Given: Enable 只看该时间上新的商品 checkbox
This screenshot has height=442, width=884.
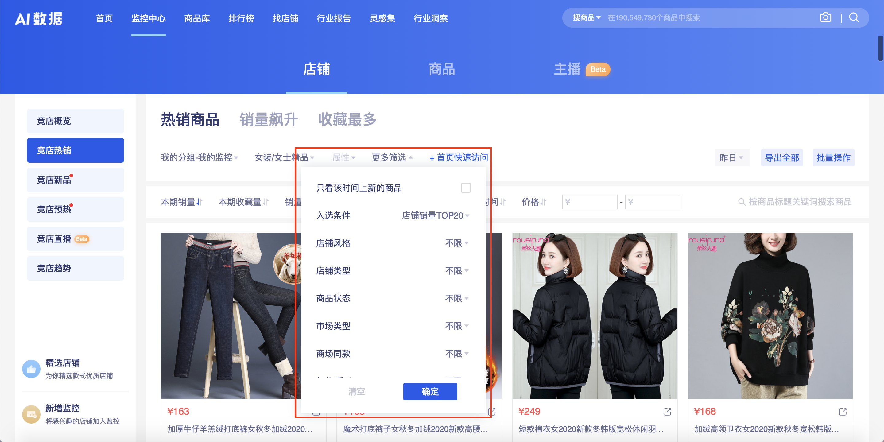Looking at the screenshot, I should (x=465, y=188).
